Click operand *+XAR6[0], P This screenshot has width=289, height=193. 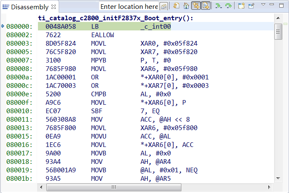pos(163,103)
